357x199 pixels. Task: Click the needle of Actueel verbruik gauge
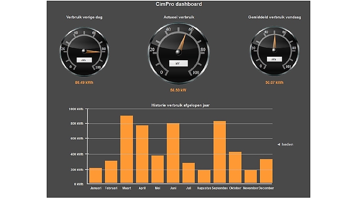(x=182, y=43)
